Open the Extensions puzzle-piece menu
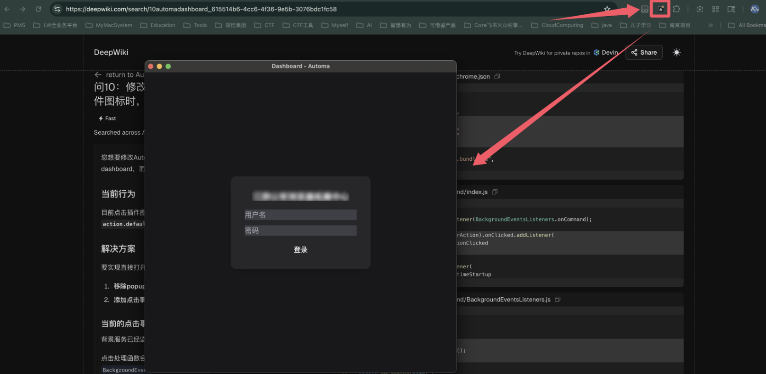 pos(676,9)
